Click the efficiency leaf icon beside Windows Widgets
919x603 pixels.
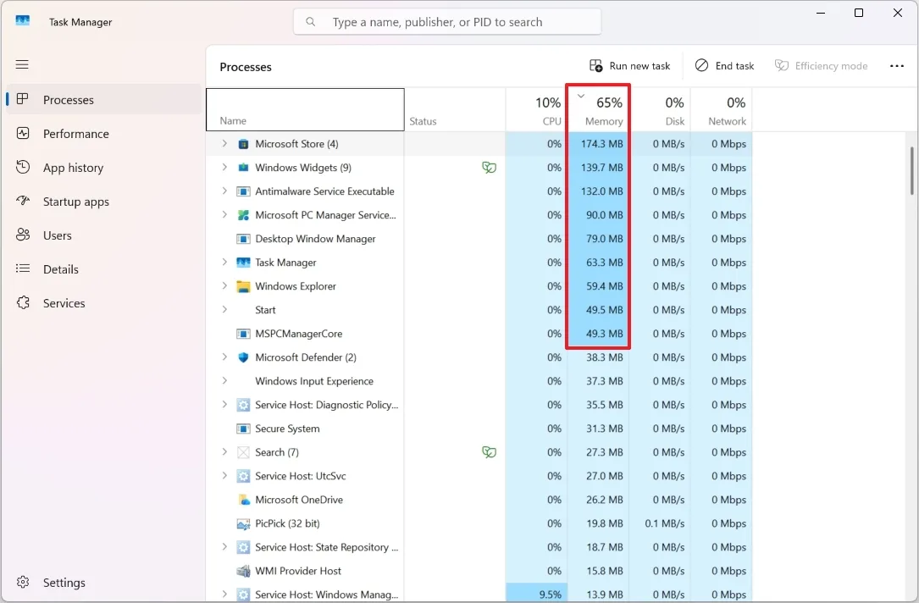tap(490, 168)
